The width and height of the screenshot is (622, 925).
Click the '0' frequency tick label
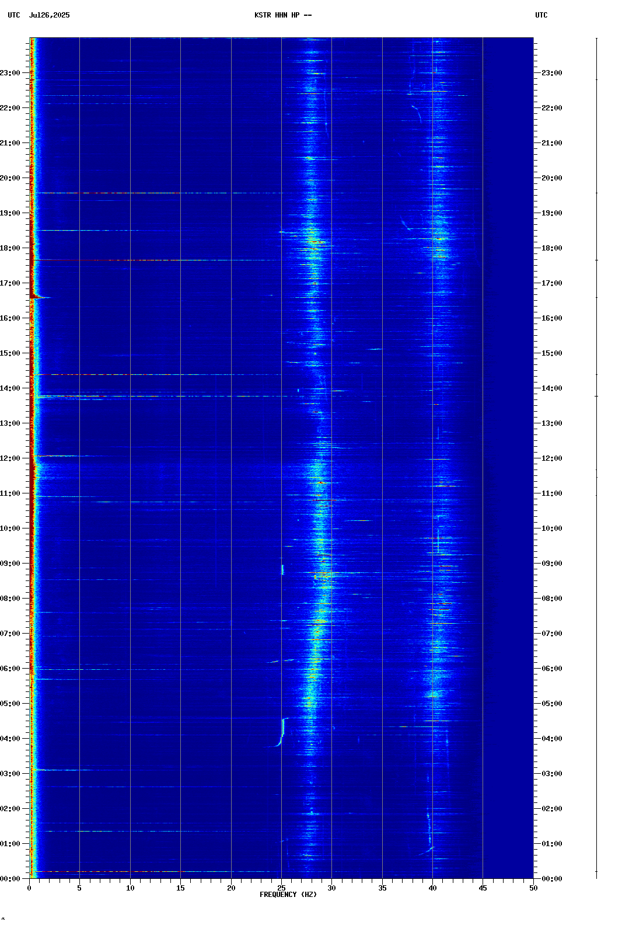(x=29, y=888)
